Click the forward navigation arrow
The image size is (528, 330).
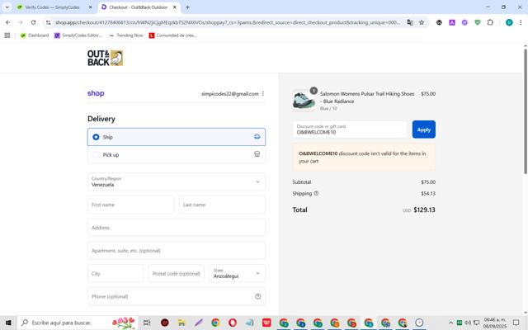(x=21, y=22)
